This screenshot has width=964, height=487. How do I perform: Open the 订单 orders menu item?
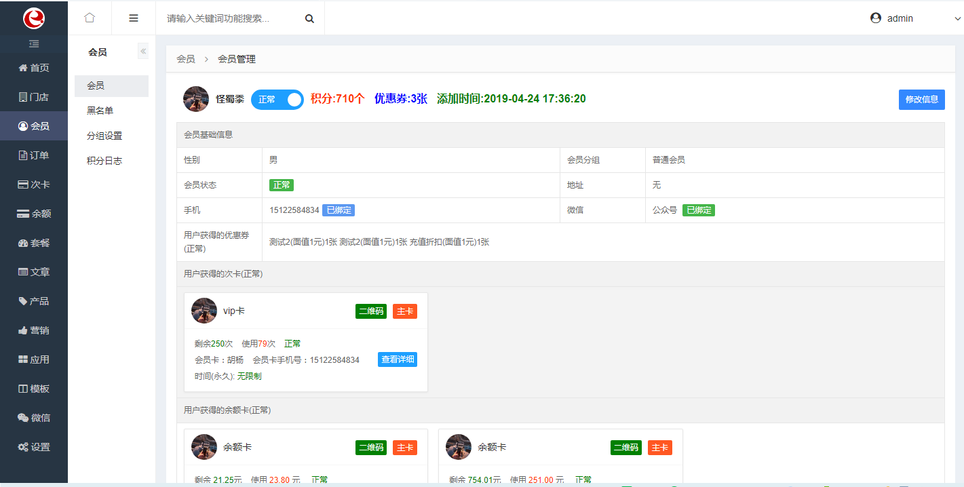point(34,155)
